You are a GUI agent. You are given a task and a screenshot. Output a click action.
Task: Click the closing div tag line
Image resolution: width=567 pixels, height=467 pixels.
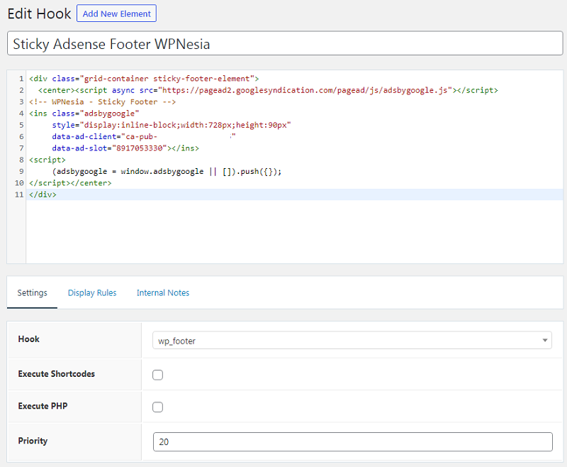point(43,194)
